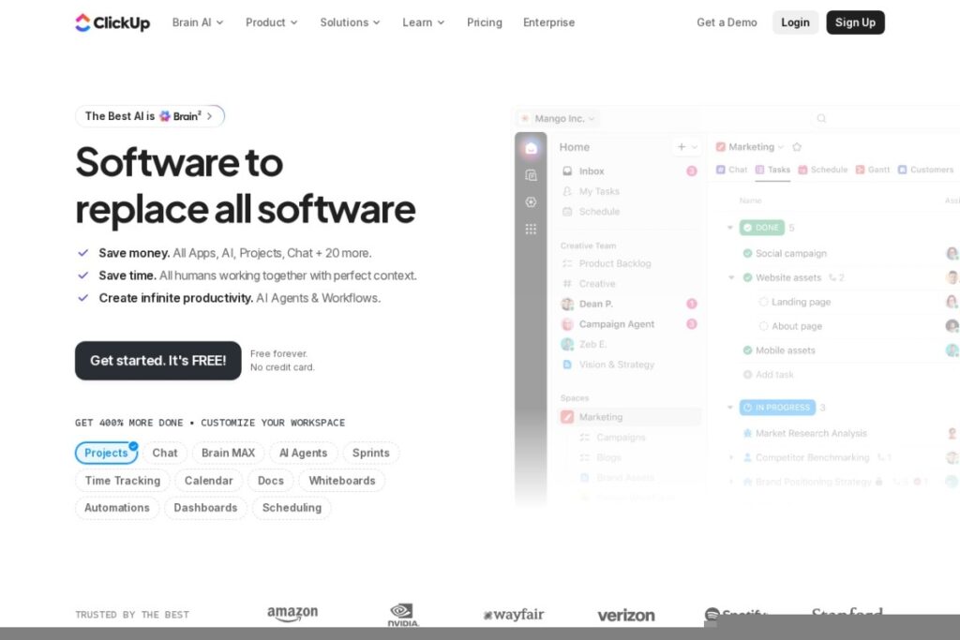960x640 pixels.
Task: Open the Mango Inc. workspace dropdown
Action: [x=558, y=119]
